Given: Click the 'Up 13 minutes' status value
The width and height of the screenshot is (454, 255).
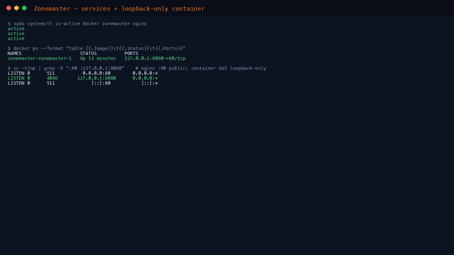Looking at the screenshot, I should tap(98, 58).
